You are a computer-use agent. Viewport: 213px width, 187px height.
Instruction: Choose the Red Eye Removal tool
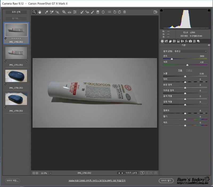[x=87, y=12]
